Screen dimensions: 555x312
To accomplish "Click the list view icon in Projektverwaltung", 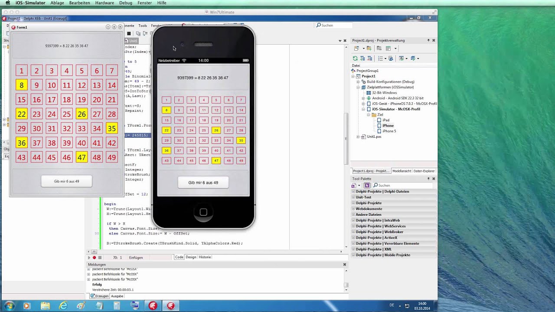I will pos(380,58).
